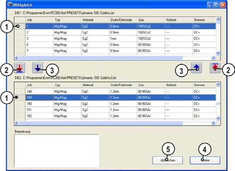Click DB2 vertical scrollbar down arrow

tap(218, 118)
